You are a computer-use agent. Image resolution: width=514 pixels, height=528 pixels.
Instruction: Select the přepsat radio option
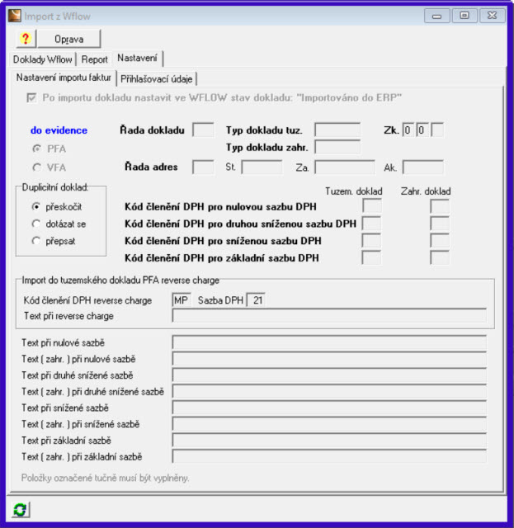[x=35, y=240]
